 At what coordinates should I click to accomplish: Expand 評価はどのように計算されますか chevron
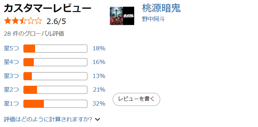[x=97, y=120]
